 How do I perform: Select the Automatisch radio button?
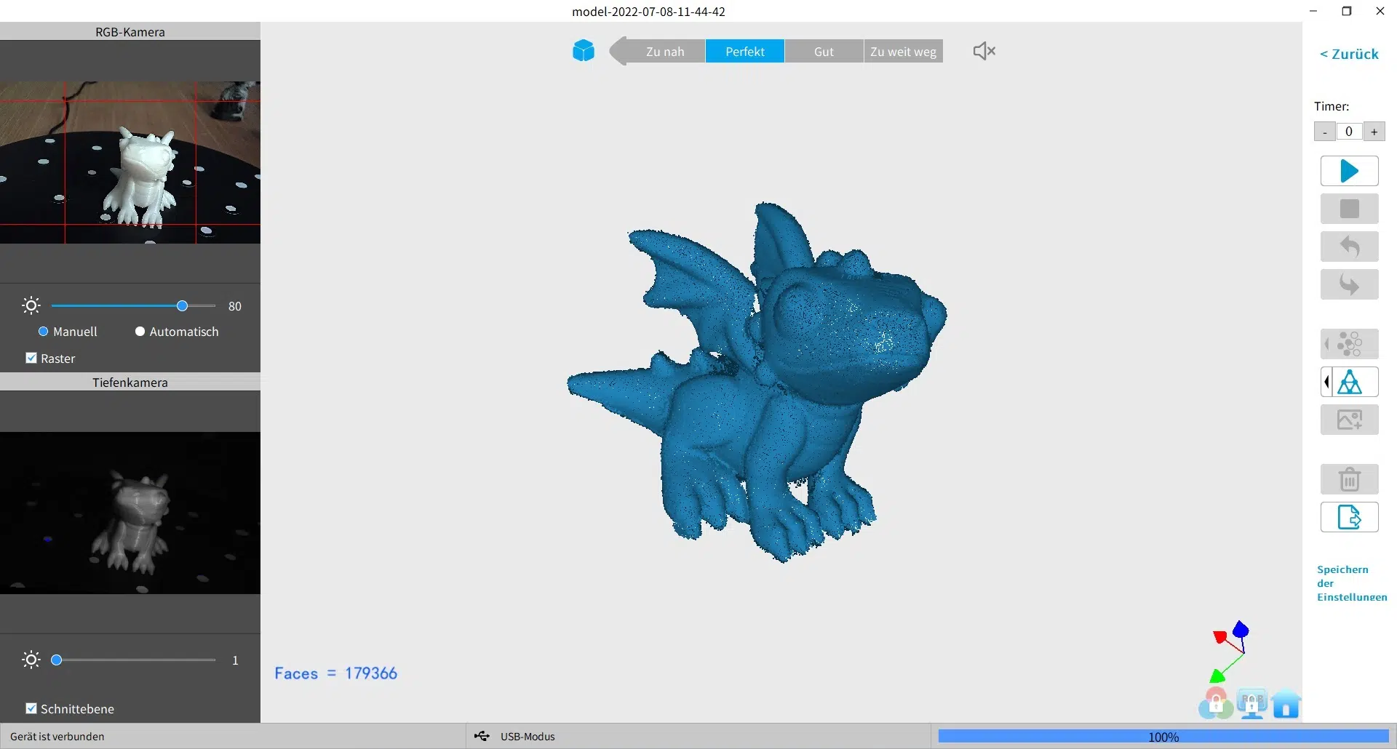coord(140,332)
